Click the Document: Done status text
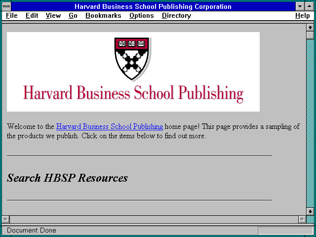 [x=32, y=230]
